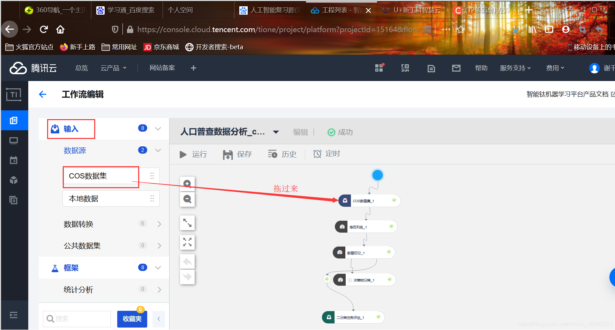The height and width of the screenshot is (330, 615).
Task: Select the COS数据集 component item
Action: pos(111,176)
